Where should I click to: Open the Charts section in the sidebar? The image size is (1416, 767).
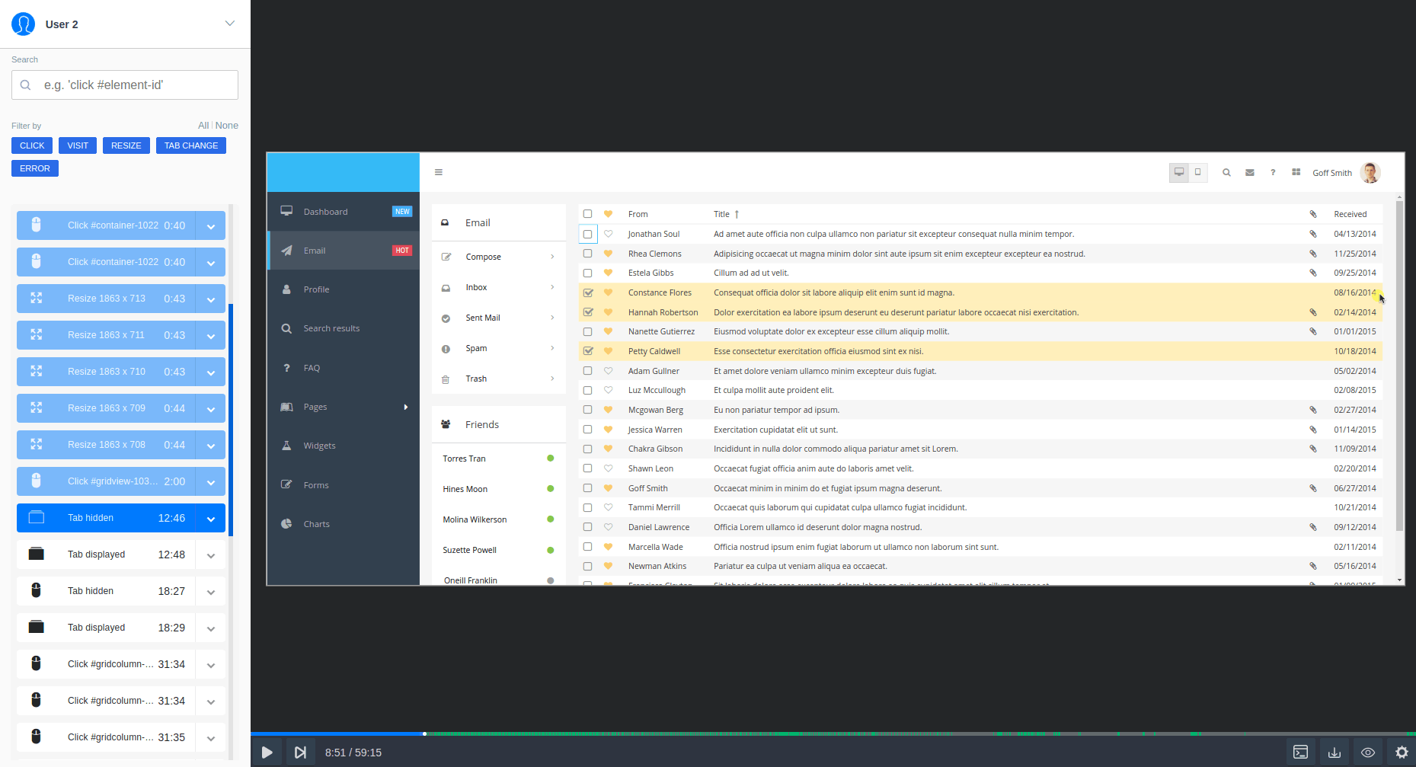[286, 523]
